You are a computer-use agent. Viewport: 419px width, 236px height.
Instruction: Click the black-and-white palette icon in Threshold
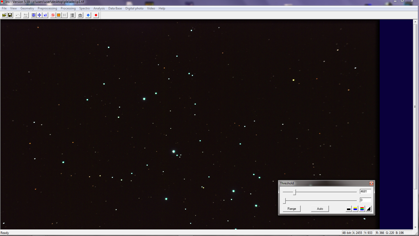click(349, 209)
